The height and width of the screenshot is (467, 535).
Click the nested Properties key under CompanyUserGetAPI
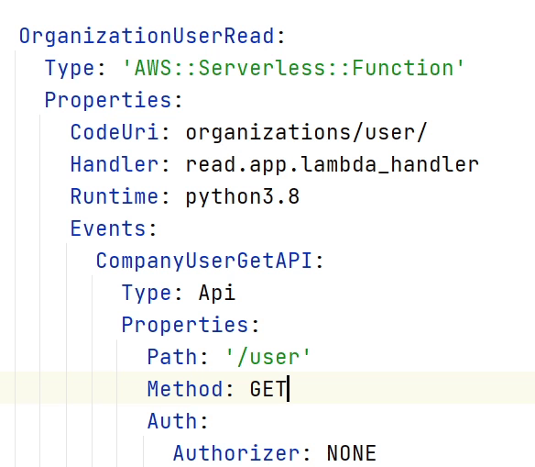coord(185,325)
